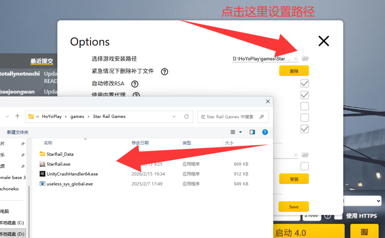Refresh the Star Rail Games folder
The height and width of the screenshot is (238, 385).
[x=186, y=117]
